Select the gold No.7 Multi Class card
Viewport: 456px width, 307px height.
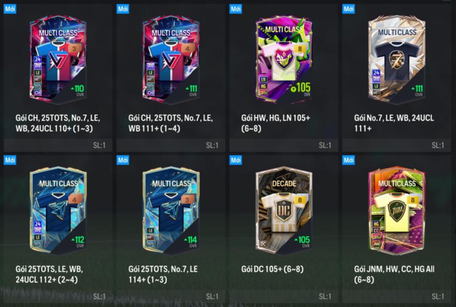pyautogui.click(x=397, y=59)
